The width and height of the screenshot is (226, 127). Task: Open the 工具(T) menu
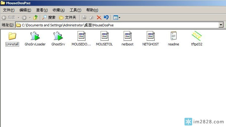75,10
